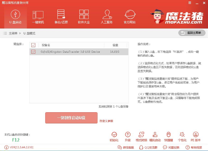Screen dimensions: 208x151
Task: Open 自定义参数 link
Action: (x=106, y=121)
